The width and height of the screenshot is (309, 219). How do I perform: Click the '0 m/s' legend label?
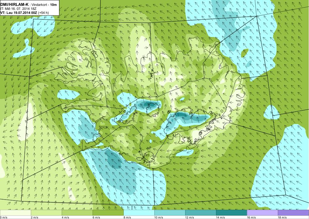tap(4, 217)
